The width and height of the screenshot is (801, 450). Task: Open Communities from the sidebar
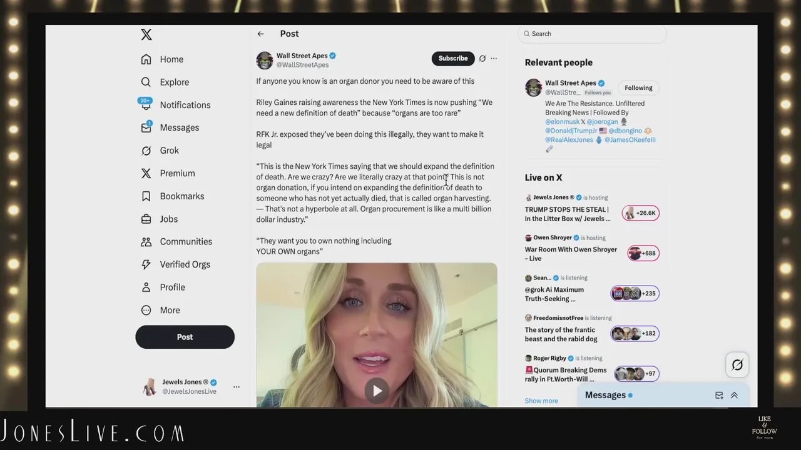pos(176,242)
